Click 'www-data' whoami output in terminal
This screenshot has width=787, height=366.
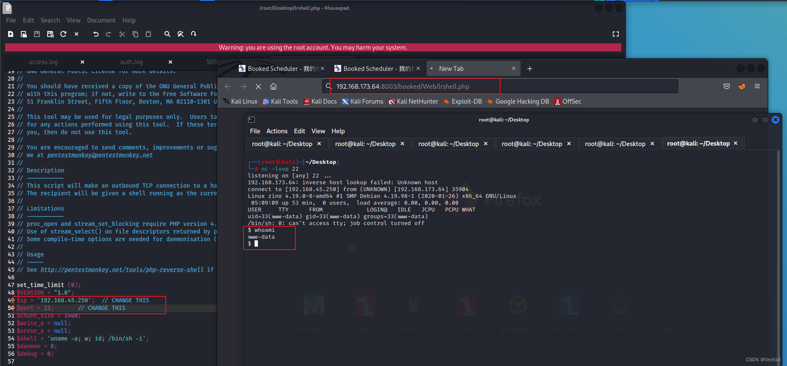tap(261, 237)
